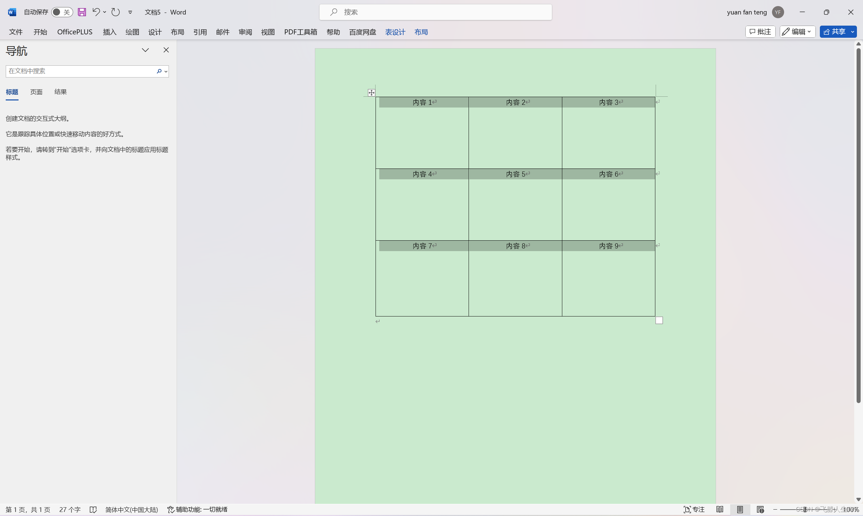Click the 结果 (Results) tab in Navigation

tap(60, 91)
